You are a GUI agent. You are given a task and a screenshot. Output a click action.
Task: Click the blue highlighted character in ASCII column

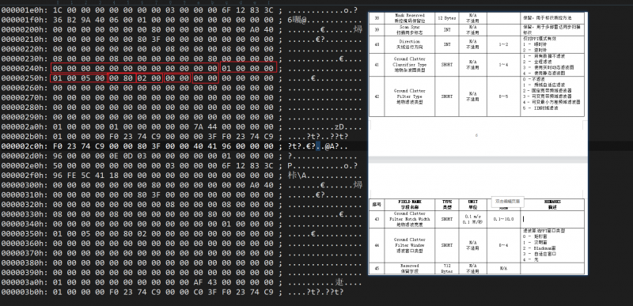point(318,146)
